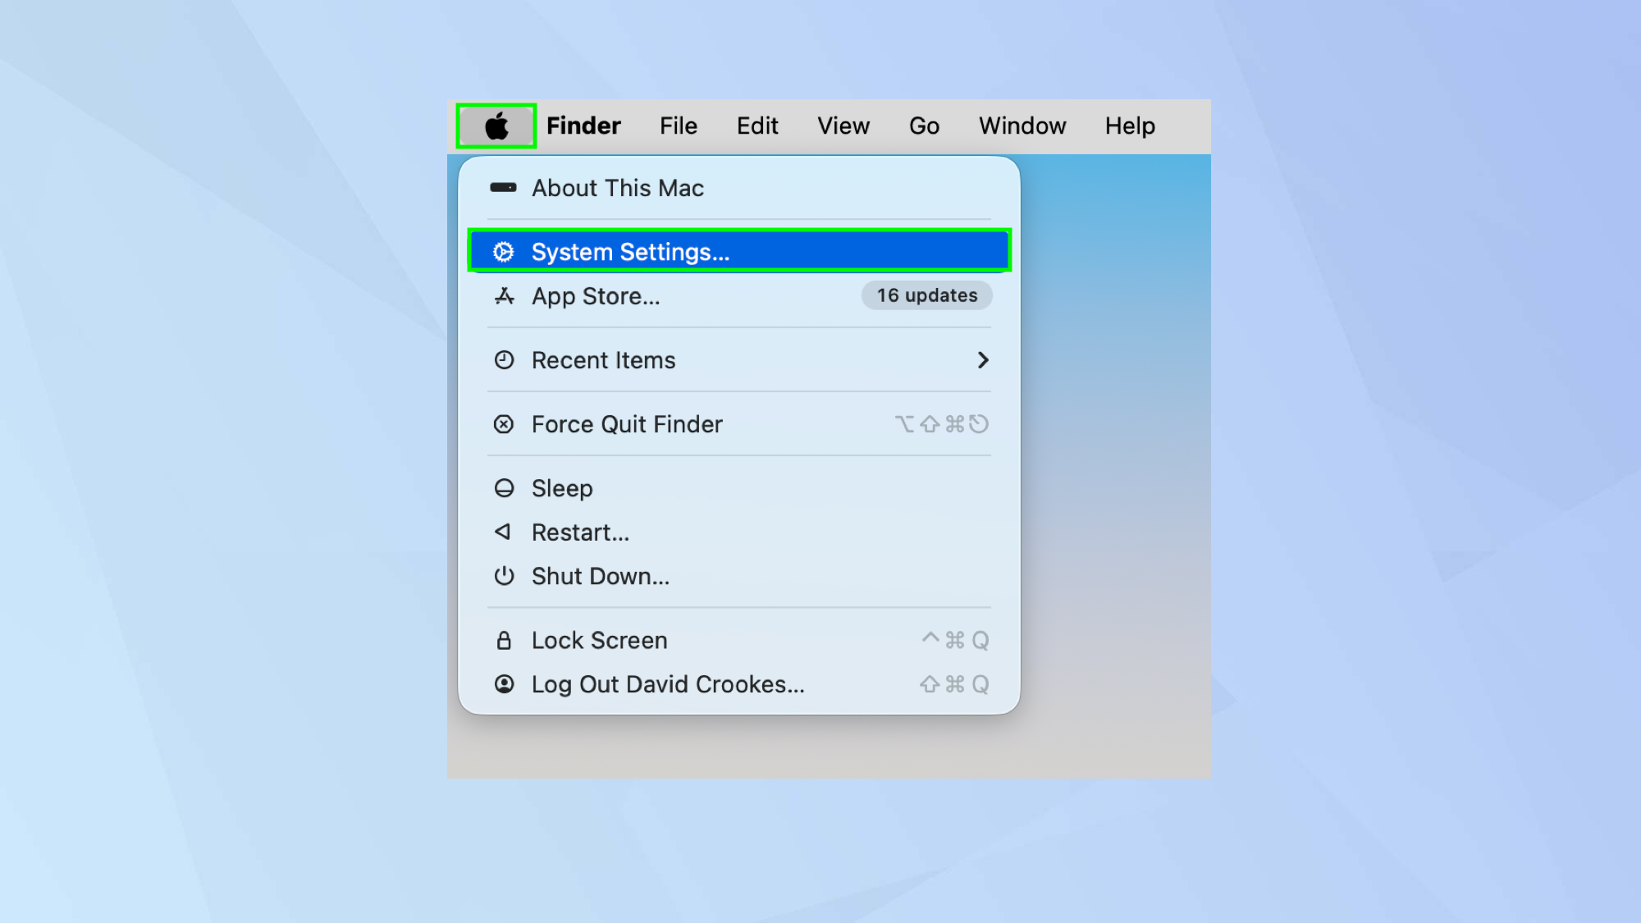Click the Recent Items clock icon
Viewport: 1641px width, 923px height.
tap(503, 359)
